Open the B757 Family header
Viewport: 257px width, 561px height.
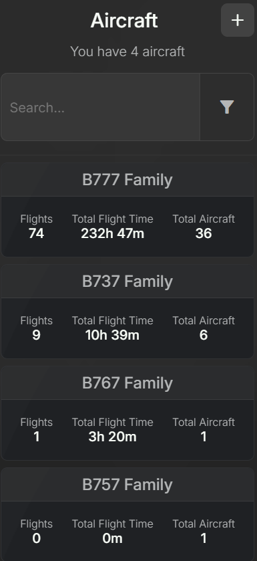pyautogui.click(x=127, y=484)
